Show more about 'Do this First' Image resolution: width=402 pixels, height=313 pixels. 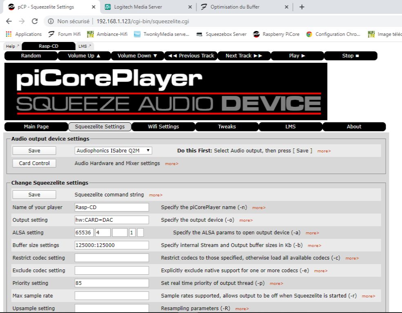click(x=324, y=151)
